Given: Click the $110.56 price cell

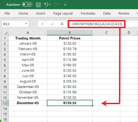Looking at the screenshot, I should tap(70, 60).
